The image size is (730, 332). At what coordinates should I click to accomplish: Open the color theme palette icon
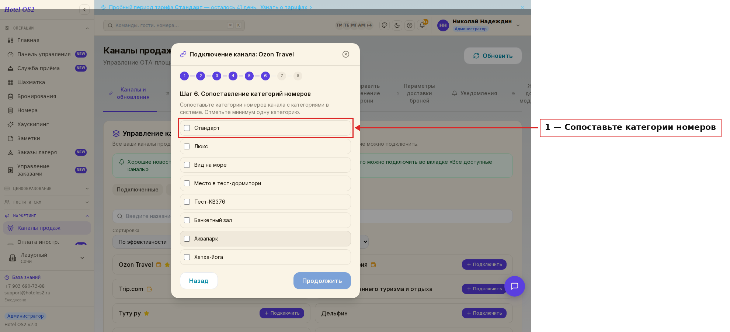(x=385, y=25)
